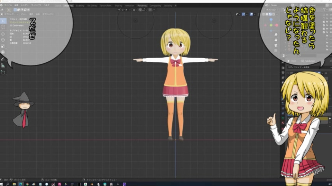Open the transform orientation dropdown
Viewport: 332px width, 186px height.
pyautogui.click(x=124, y=10)
